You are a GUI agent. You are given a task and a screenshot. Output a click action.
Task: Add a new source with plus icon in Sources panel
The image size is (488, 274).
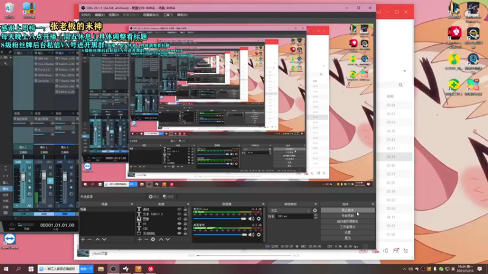[x=140, y=239]
